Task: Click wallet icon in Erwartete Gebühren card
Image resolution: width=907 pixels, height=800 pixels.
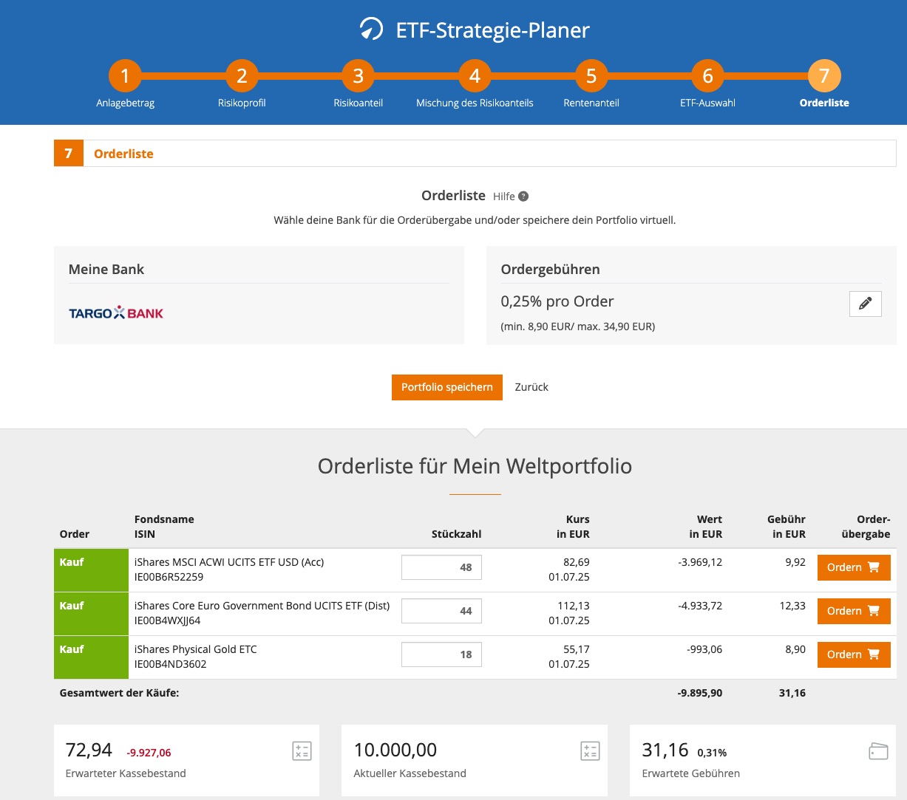Action: pos(877,751)
